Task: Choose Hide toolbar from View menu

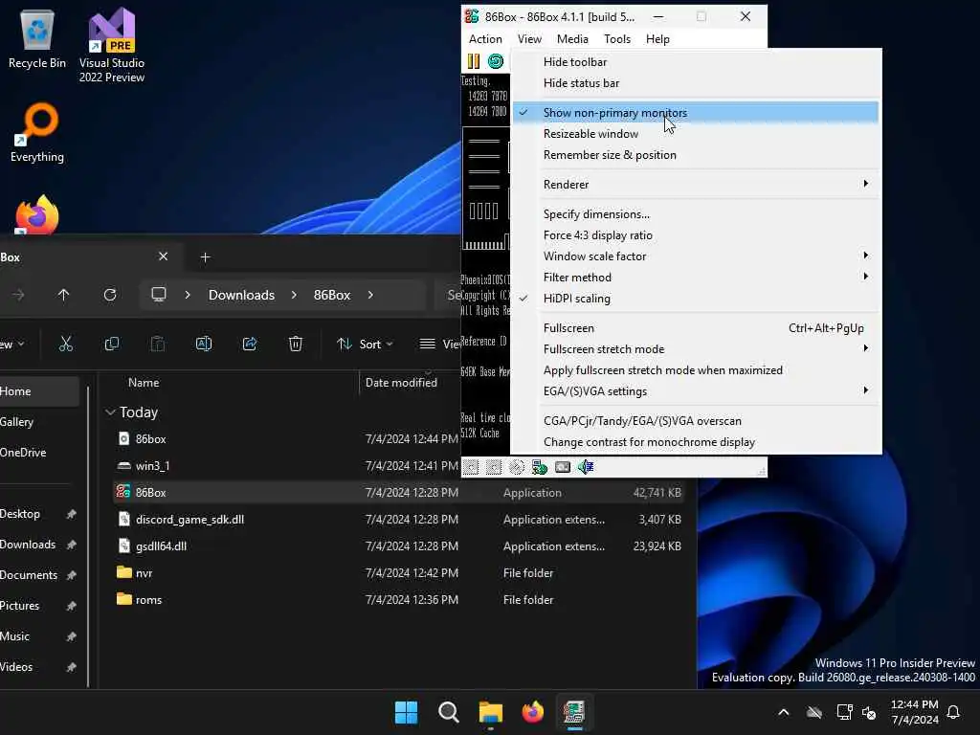Action: click(696, 62)
